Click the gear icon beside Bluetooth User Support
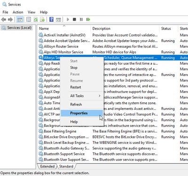The height and width of the screenshot is (176, 188). tap(41, 159)
